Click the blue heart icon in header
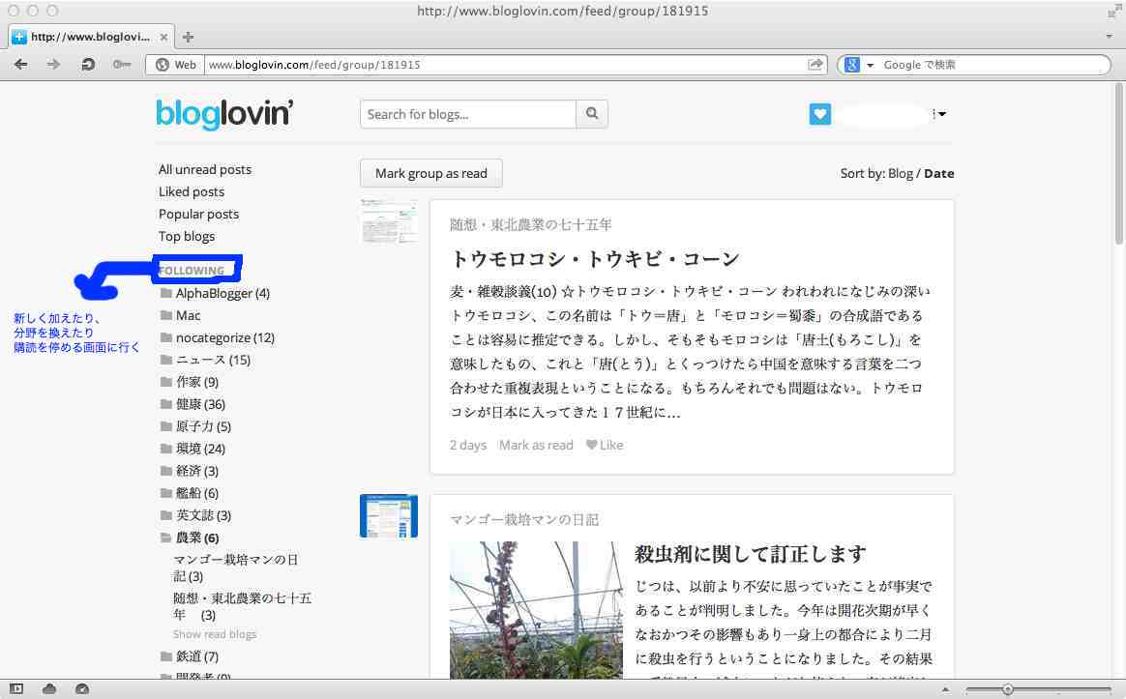 tap(820, 114)
